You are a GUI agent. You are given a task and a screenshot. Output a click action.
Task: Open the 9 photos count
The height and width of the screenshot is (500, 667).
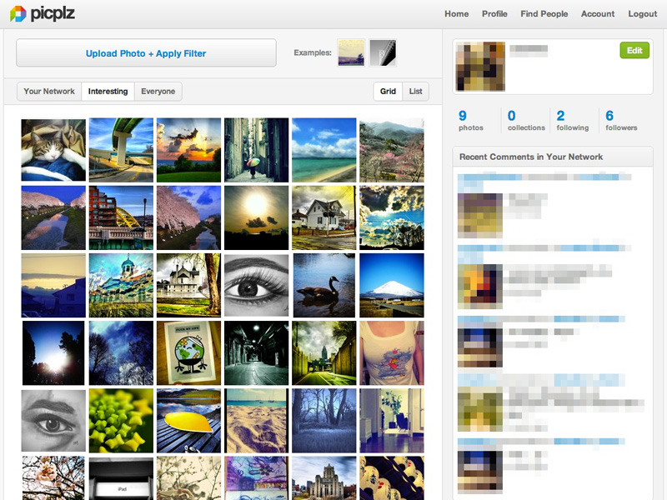click(470, 120)
